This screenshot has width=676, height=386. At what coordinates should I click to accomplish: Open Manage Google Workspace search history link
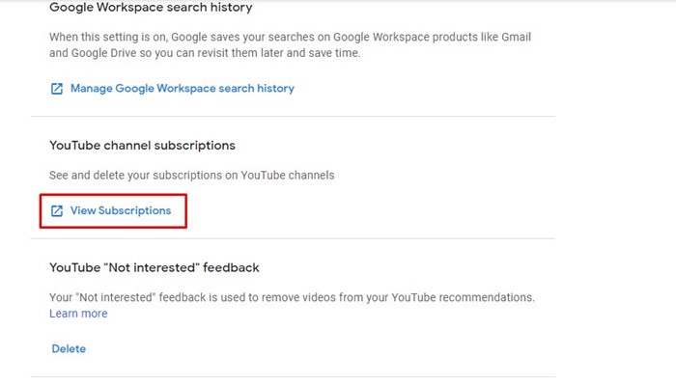coord(182,88)
